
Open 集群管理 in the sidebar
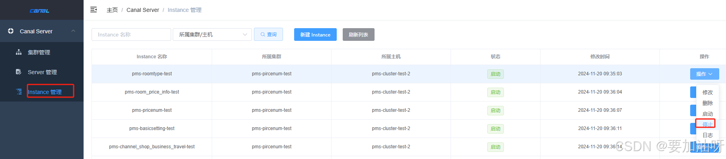39,52
